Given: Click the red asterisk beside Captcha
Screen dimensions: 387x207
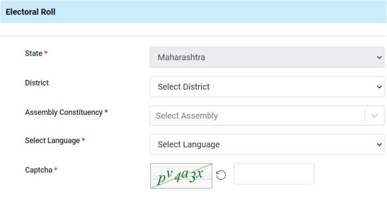Looking at the screenshot, I should [55, 170].
